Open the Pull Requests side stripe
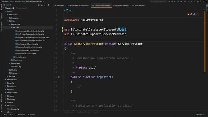 coord(1,27)
